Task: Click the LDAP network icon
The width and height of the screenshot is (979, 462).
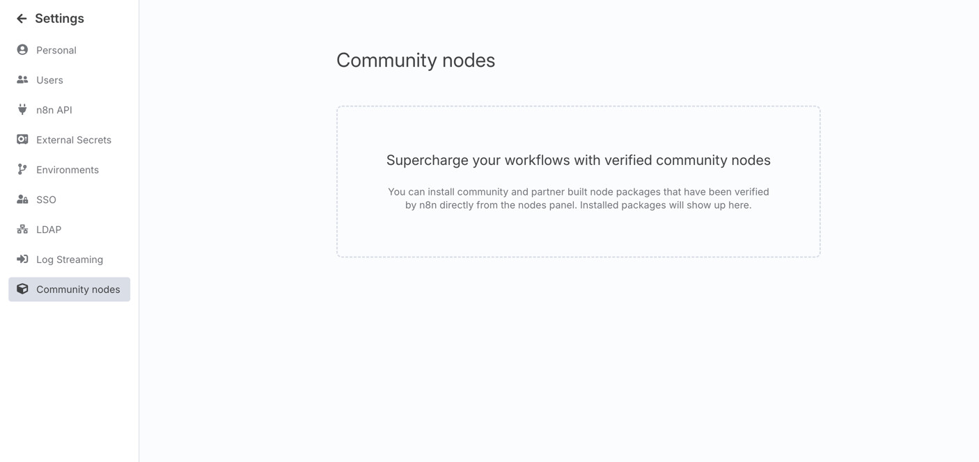Action: click(x=22, y=230)
